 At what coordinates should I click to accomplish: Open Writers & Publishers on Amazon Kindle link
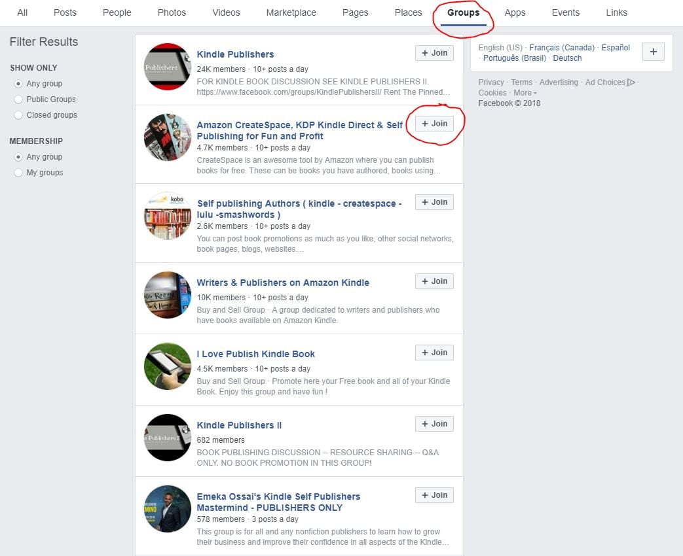pyautogui.click(x=283, y=283)
